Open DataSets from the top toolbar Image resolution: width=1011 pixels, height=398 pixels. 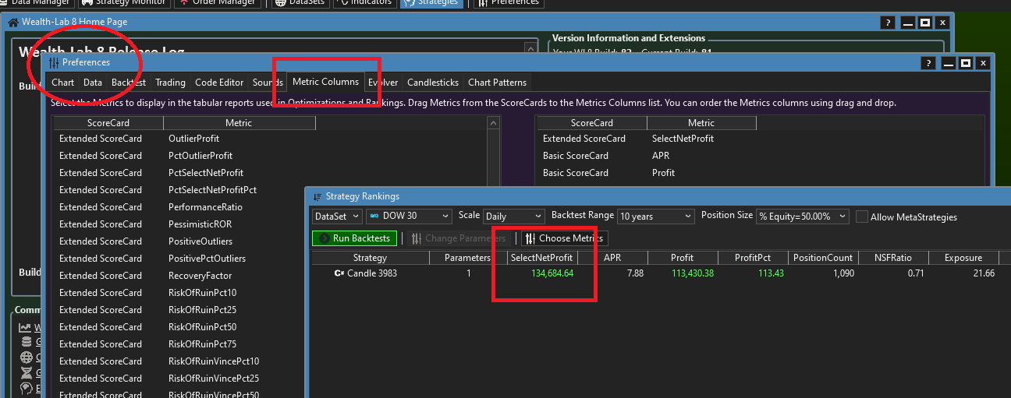302,2
